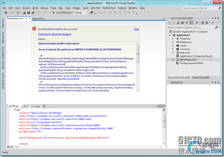Image resolution: width=224 pixels, height=157 pixels.
Task: Open the DOCUMENT OUTLINE side tab
Action: pos(3,58)
